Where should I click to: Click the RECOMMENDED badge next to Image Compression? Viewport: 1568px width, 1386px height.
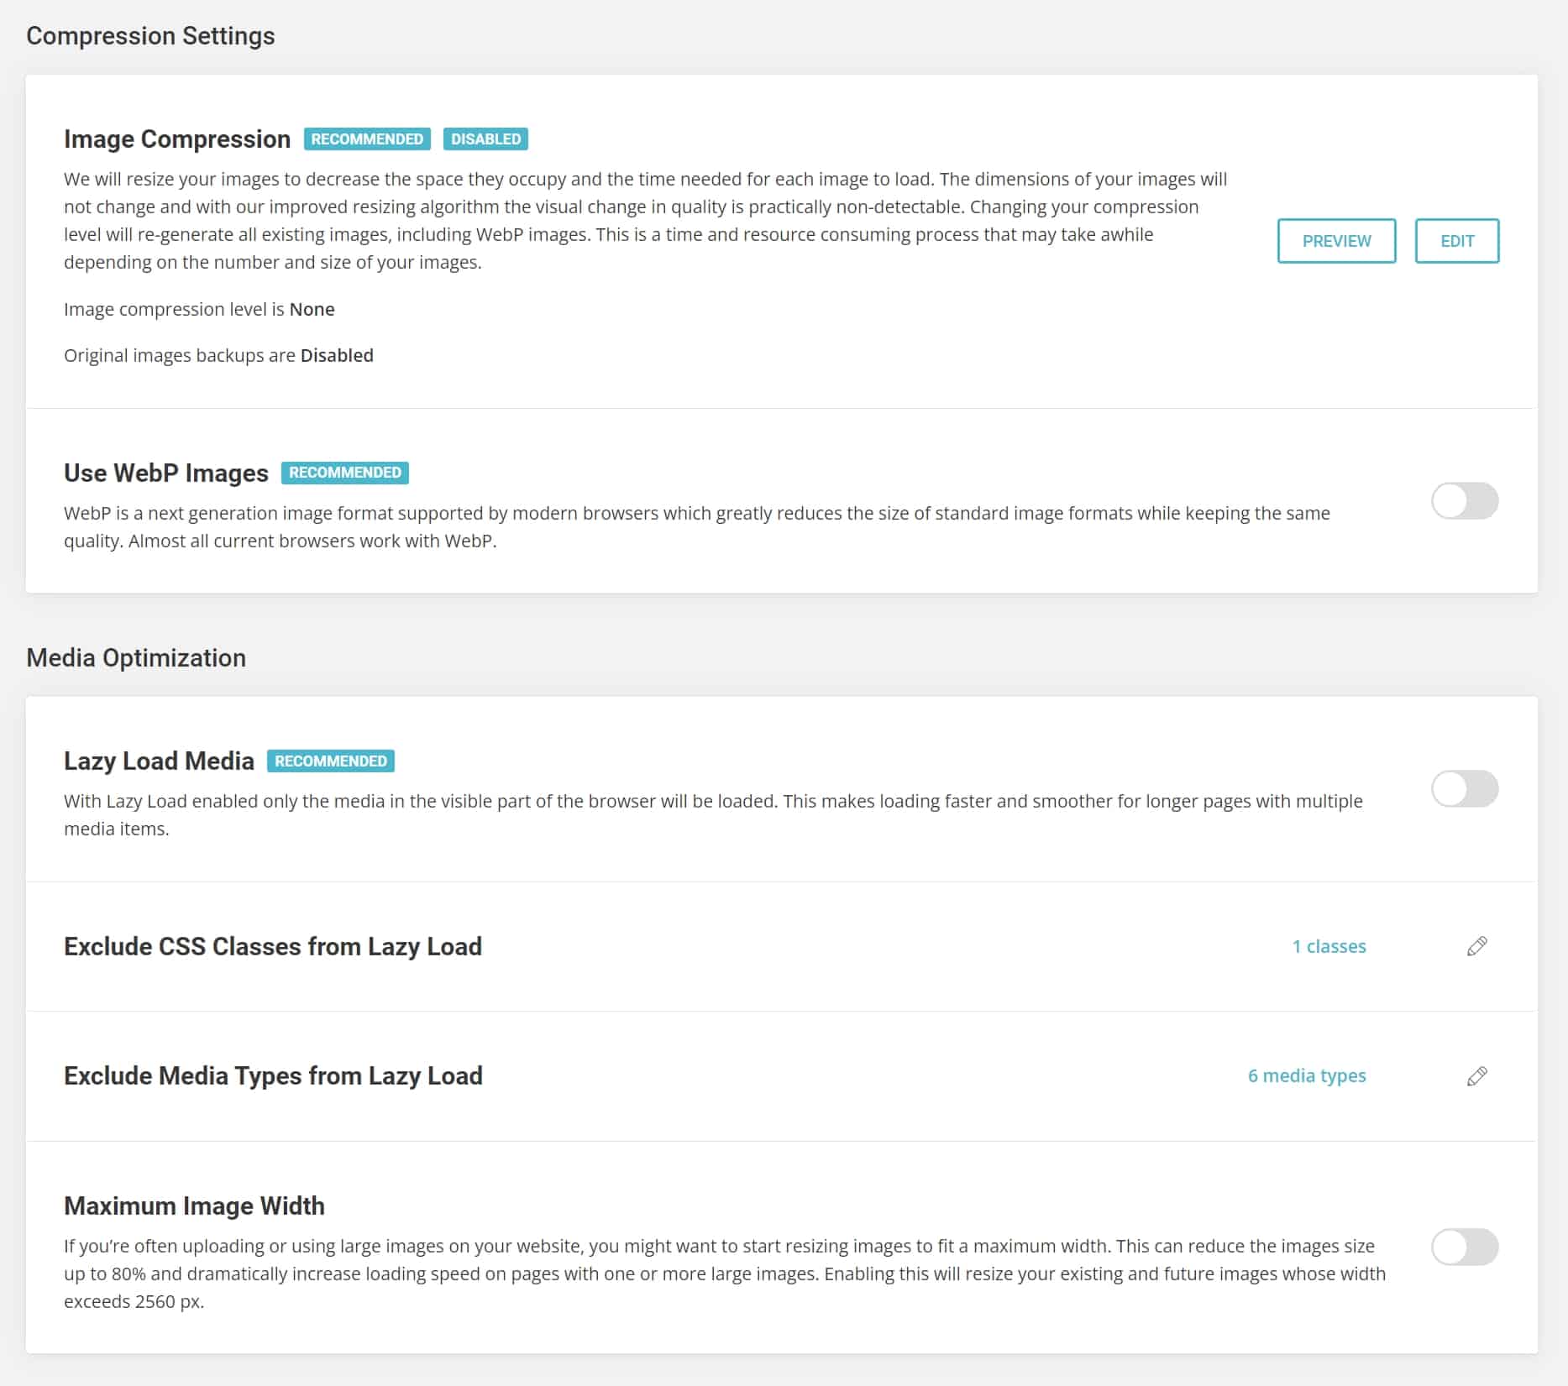tap(367, 139)
